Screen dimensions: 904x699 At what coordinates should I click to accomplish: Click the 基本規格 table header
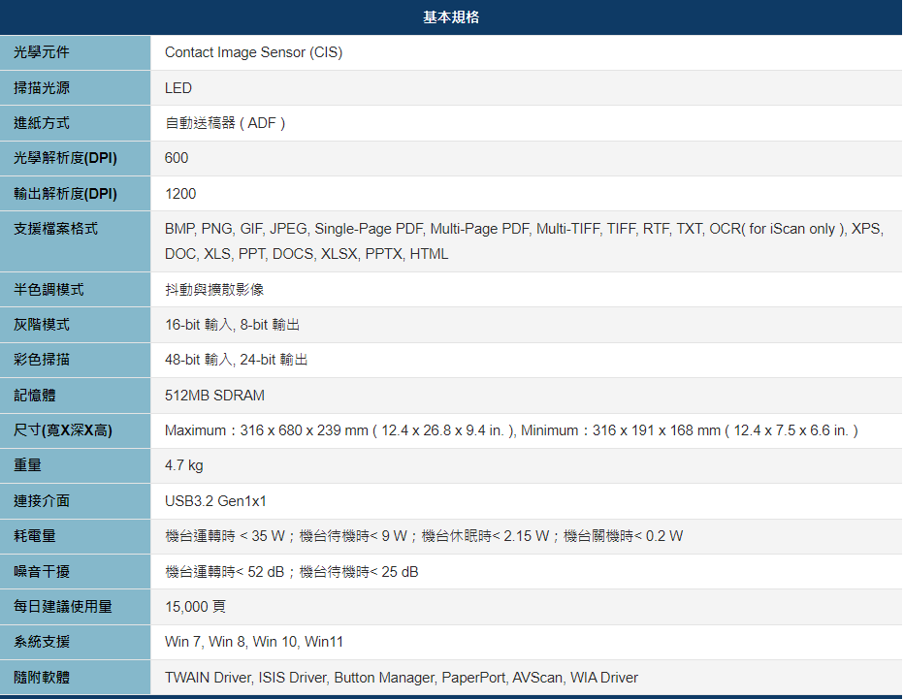click(452, 17)
